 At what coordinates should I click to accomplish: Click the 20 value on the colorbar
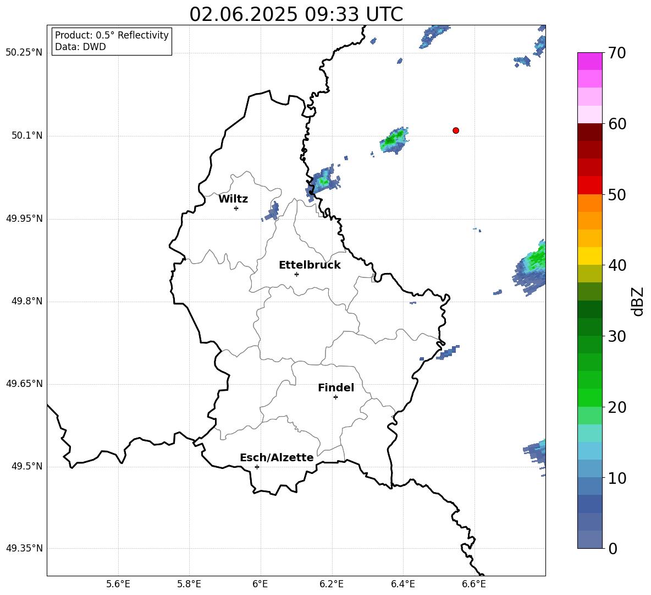tap(616, 407)
